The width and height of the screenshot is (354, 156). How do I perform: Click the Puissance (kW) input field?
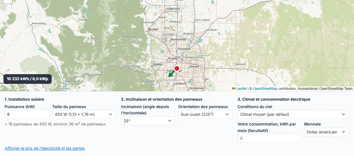(x=27, y=114)
